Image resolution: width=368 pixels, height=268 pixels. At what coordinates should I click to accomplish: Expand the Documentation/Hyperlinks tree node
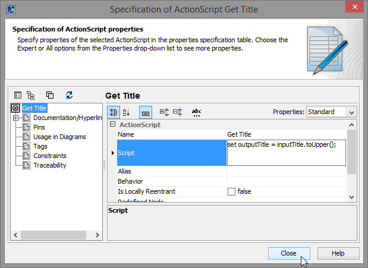point(16,118)
